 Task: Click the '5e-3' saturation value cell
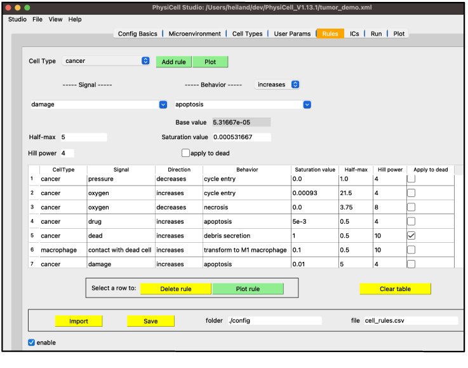(314, 221)
